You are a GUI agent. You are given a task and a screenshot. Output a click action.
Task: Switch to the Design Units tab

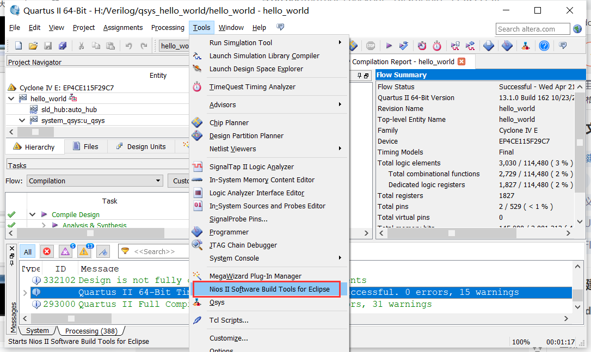pyautogui.click(x=141, y=146)
